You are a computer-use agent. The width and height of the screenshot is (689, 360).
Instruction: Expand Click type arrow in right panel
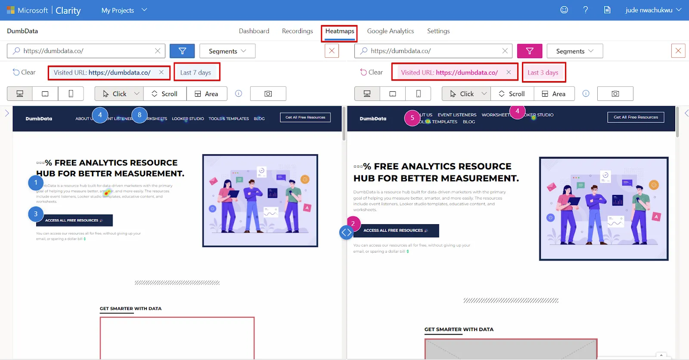click(484, 94)
